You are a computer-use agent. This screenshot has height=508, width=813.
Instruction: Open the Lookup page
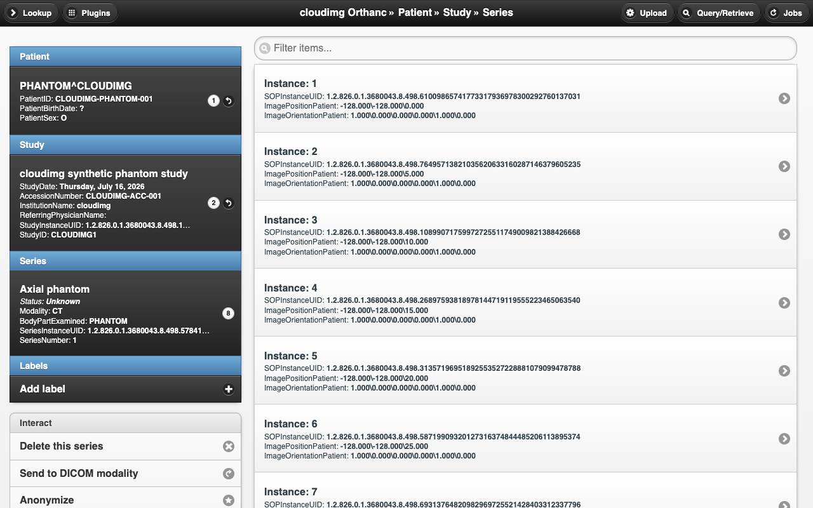coord(31,13)
